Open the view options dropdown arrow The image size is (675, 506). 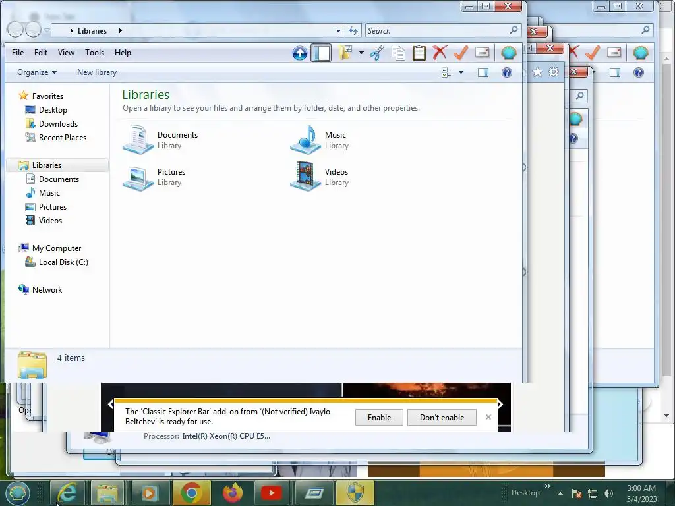[x=461, y=72]
